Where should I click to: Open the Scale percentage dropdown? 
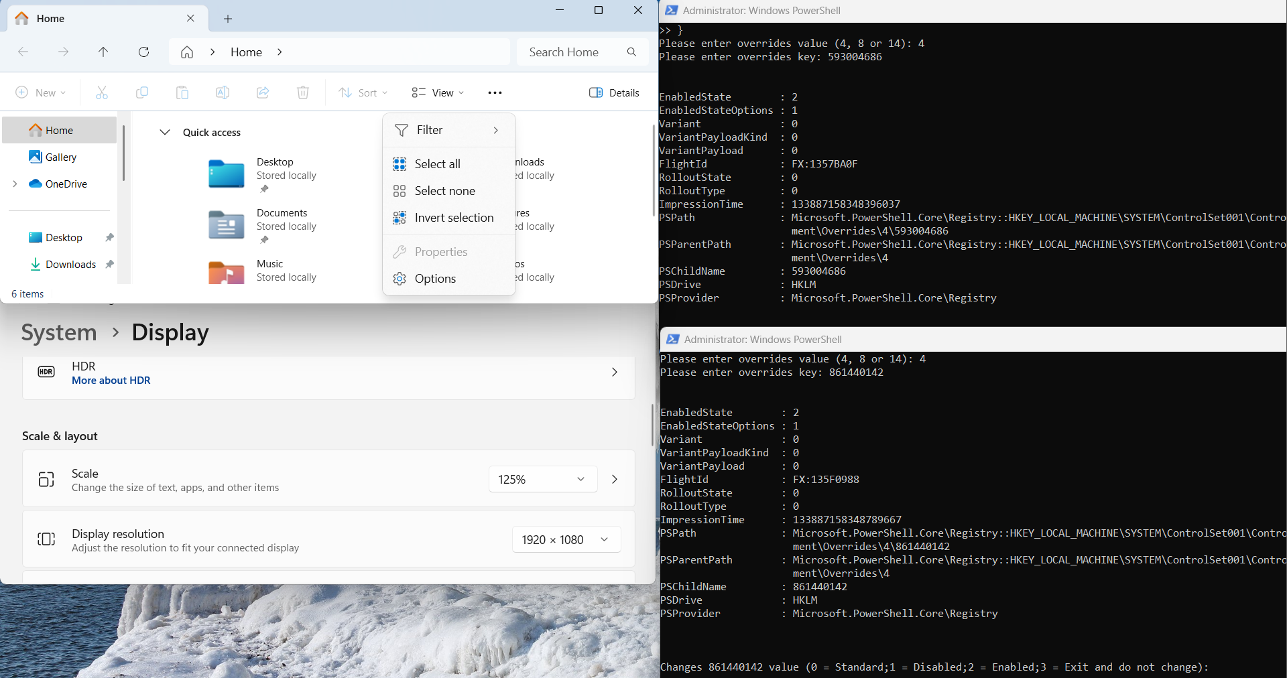coord(543,480)
